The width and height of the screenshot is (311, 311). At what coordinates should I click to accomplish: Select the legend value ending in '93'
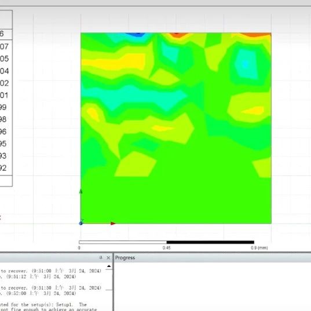[3, 156]
